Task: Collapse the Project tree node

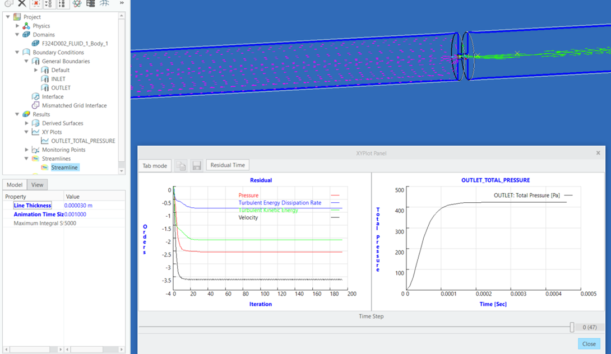Action: (x=8, y=16)
